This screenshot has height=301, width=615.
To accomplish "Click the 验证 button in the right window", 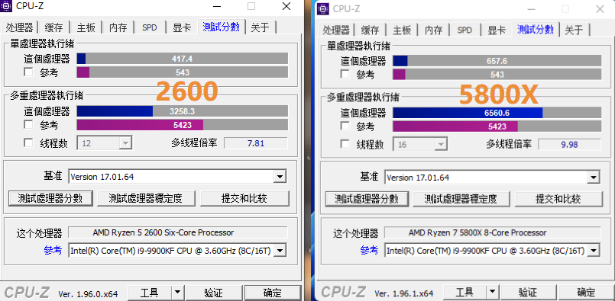I will 529,292.
